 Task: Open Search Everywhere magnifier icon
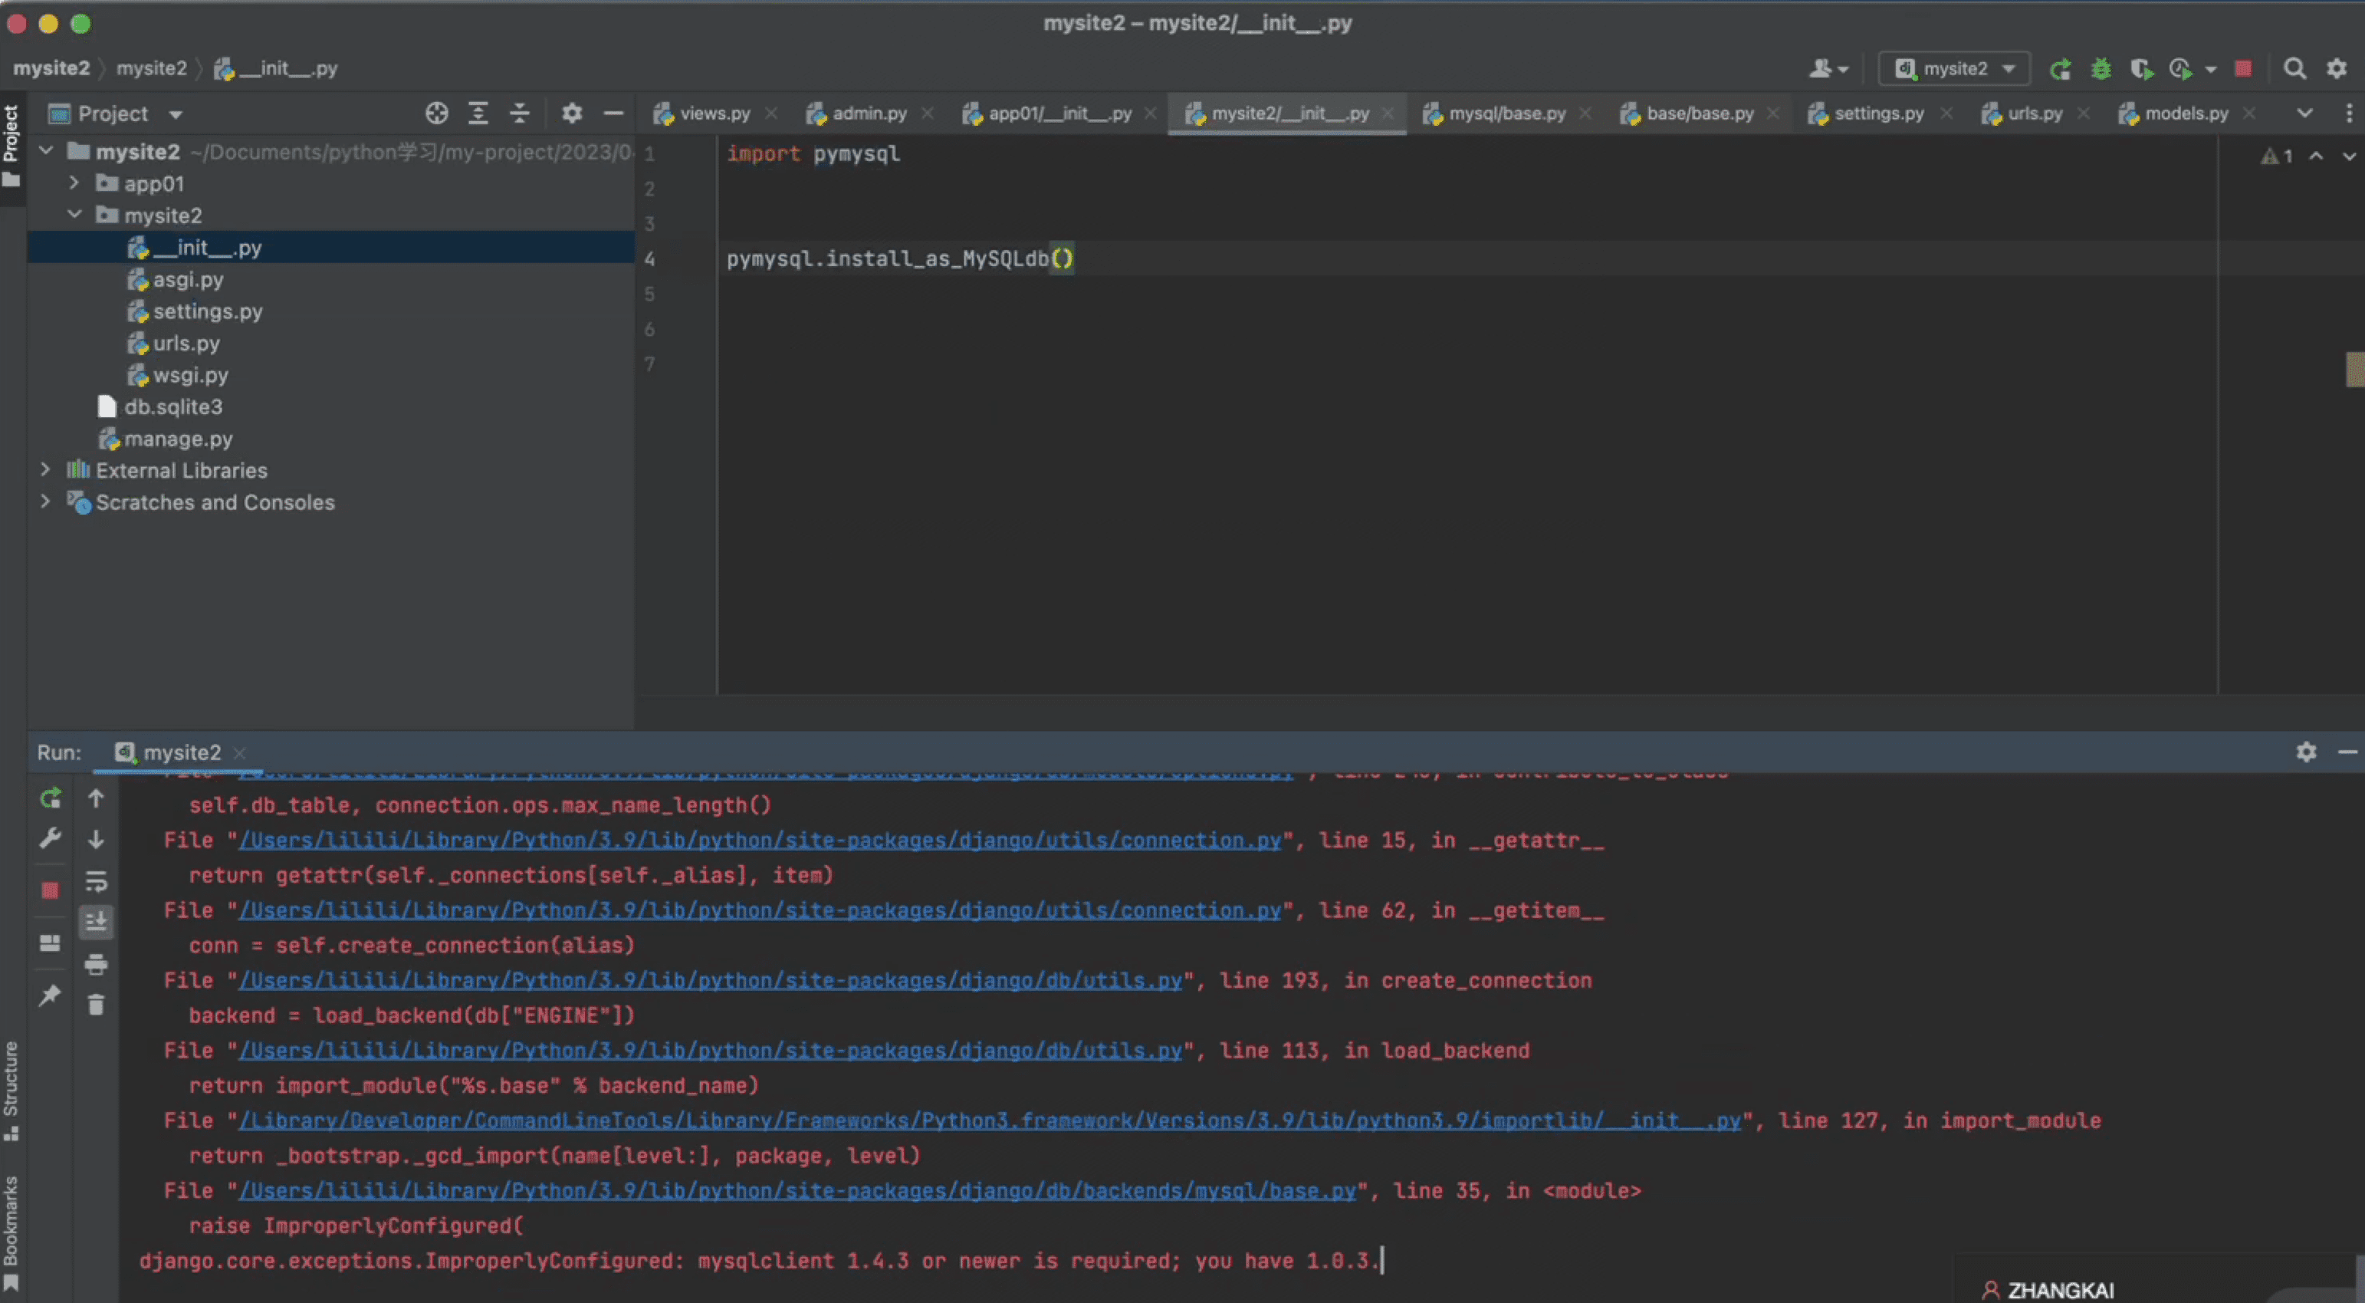(2294, 69)
